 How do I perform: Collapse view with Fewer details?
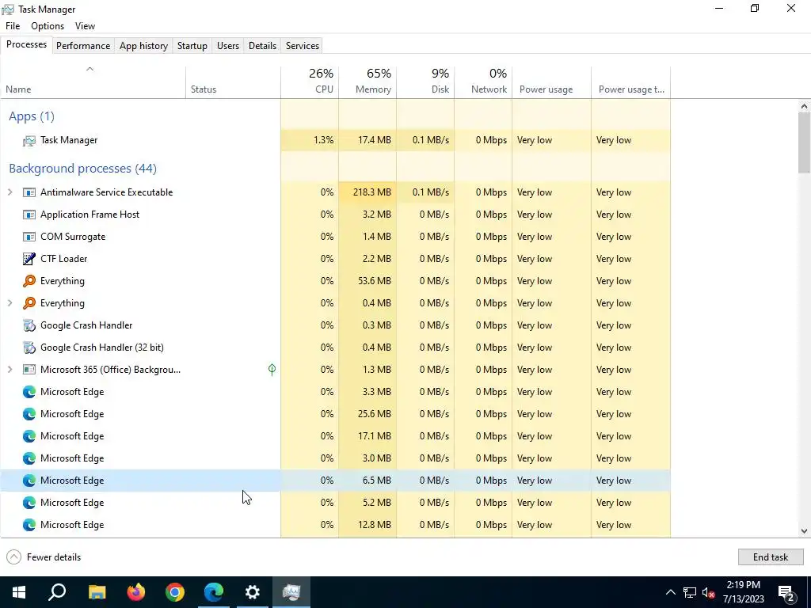[x=44, y=557]
